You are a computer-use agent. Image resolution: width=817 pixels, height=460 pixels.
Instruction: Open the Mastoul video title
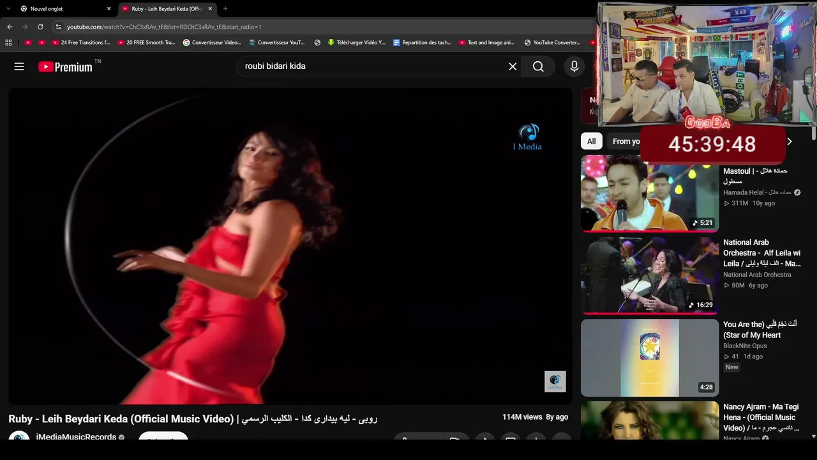click(x=755, y=176)
